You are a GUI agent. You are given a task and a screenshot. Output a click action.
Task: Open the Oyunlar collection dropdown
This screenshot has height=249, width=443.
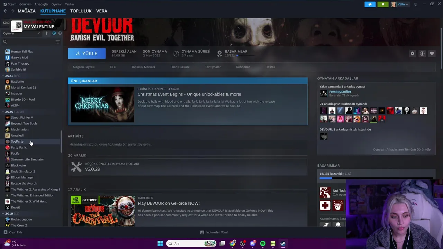point(21,33)
